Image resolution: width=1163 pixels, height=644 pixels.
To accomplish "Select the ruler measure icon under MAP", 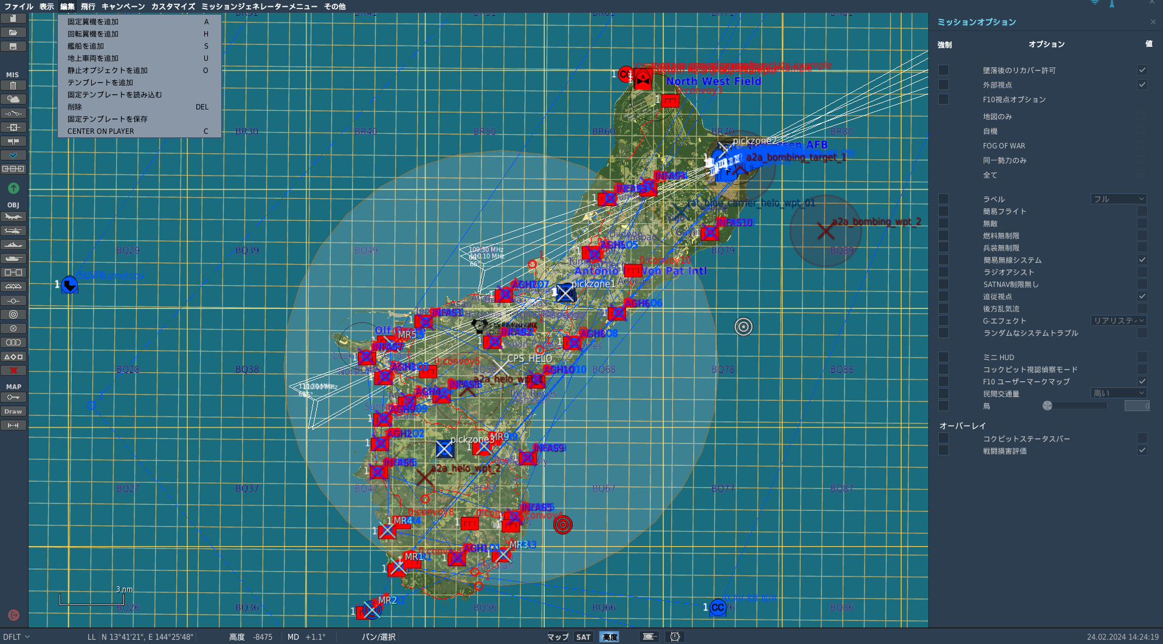I will (13, 425).
